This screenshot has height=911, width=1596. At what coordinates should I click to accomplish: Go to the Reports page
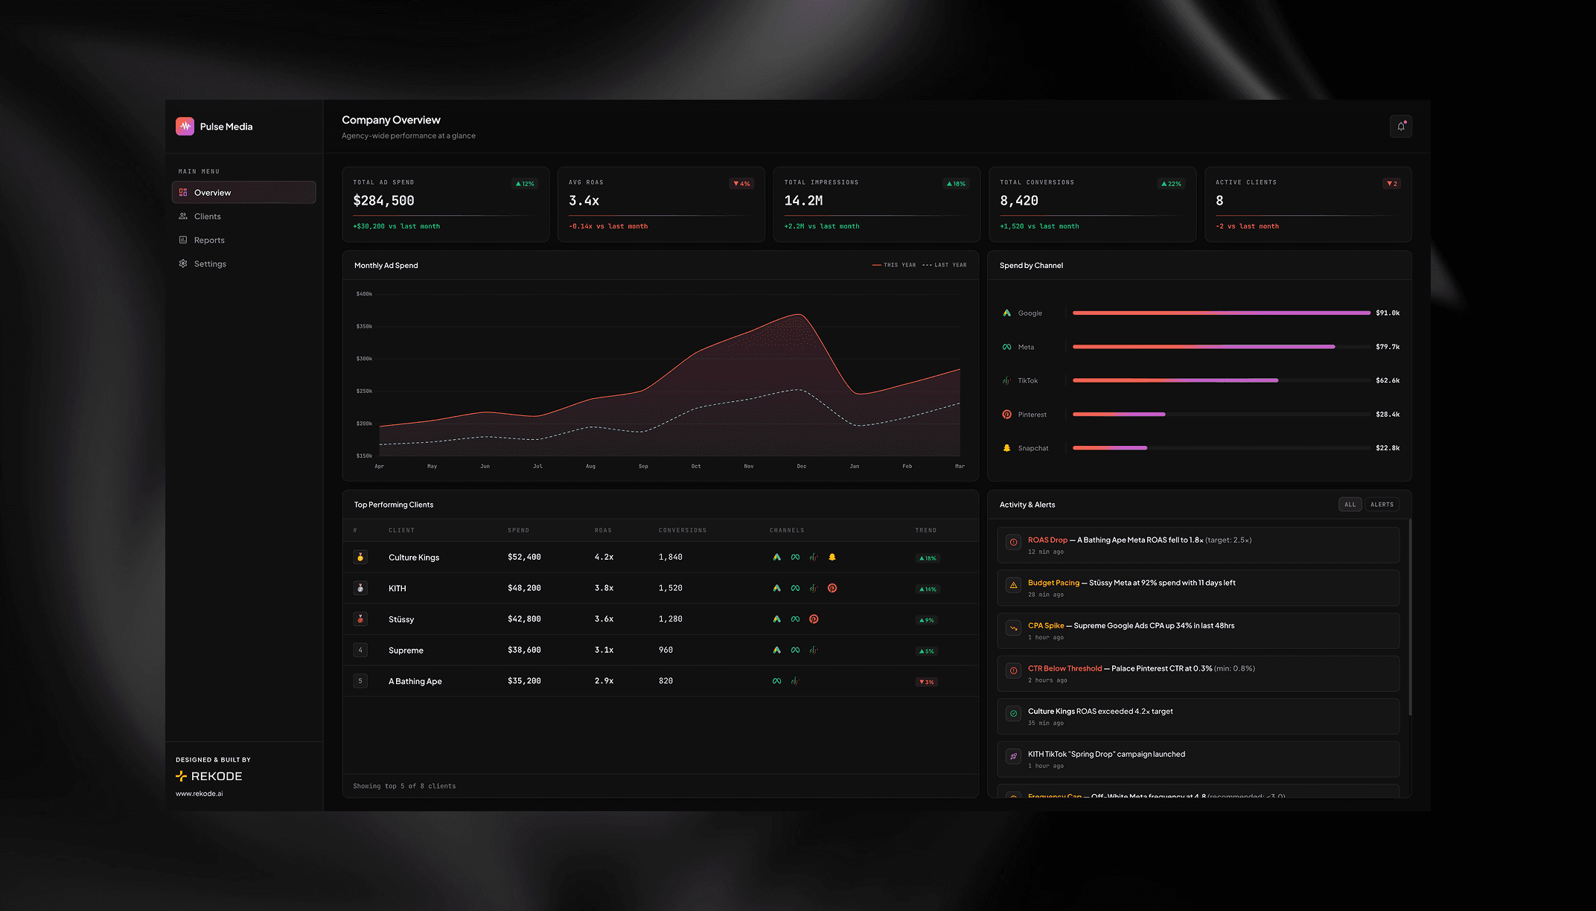pos(209,240)
